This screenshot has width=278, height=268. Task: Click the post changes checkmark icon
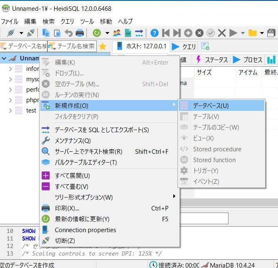(211, 33)
